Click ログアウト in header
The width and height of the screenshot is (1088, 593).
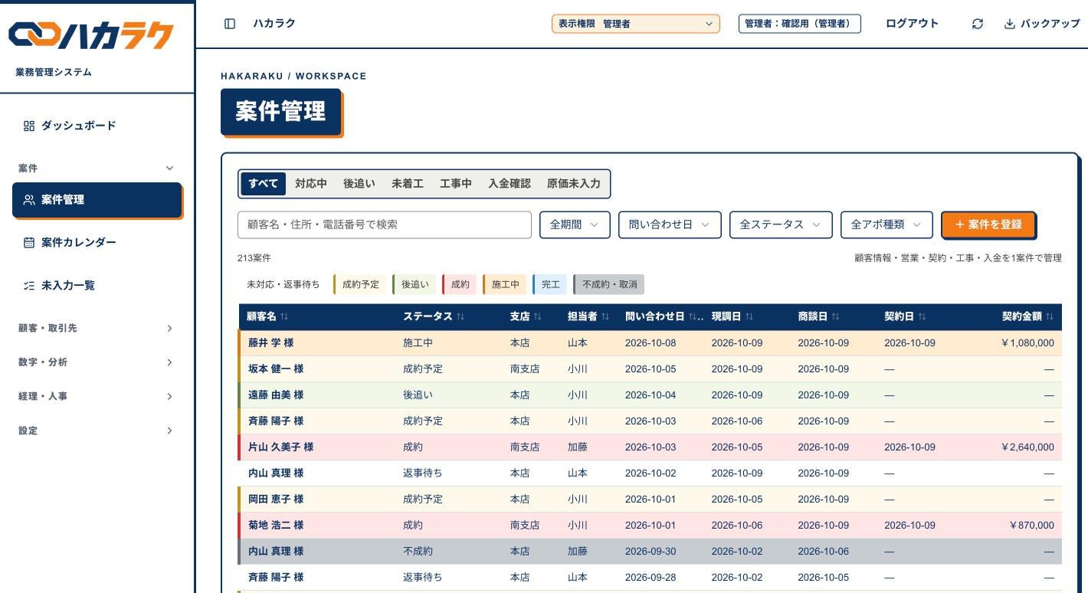click(912, 24)
